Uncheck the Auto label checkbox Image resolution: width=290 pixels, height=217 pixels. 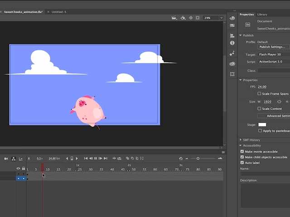pyautogui.click(x=242, y=163)
